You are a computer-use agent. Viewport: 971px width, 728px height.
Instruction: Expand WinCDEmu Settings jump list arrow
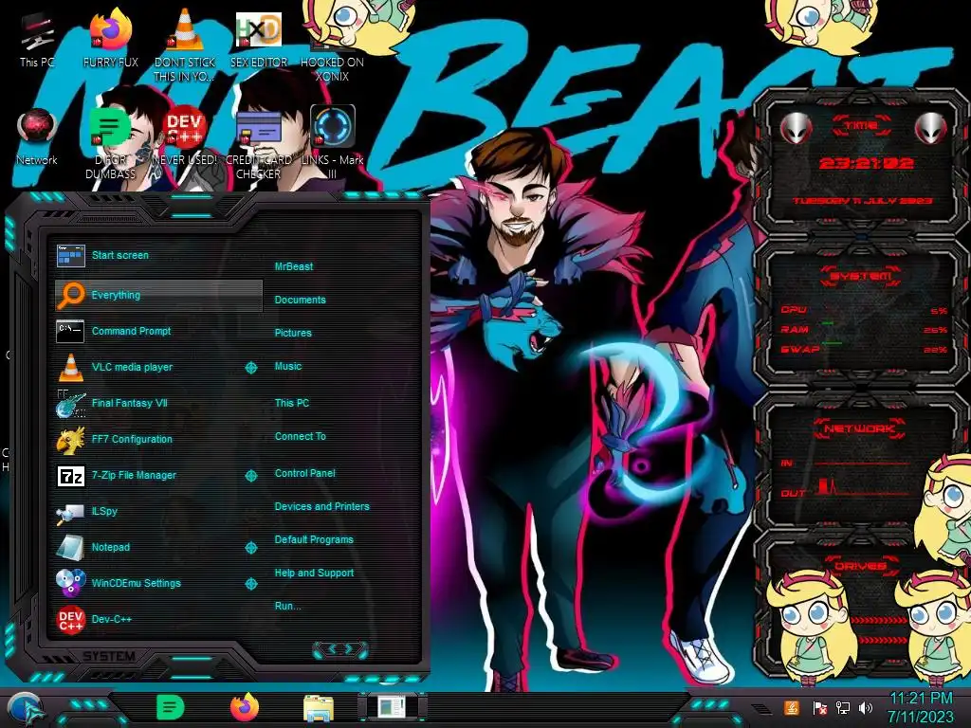click(x=250, y=584)
